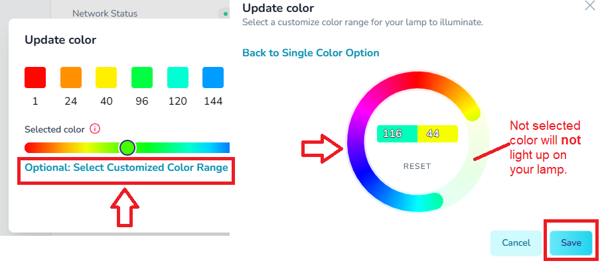Click the yellow end handle of color ring
The width and height of the screenshot is (602, 263).
click(x=473, y=113)
